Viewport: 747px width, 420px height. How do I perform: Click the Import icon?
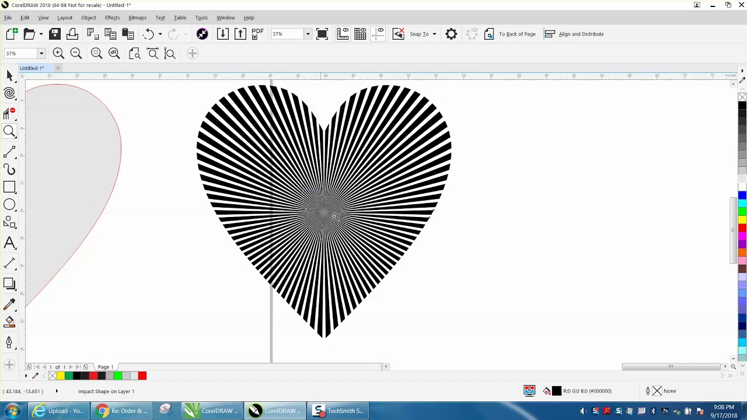[223, 34]
